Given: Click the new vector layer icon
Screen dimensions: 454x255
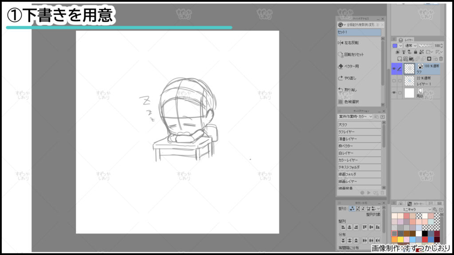Looking at the screenshot, I should pos(406,59).
